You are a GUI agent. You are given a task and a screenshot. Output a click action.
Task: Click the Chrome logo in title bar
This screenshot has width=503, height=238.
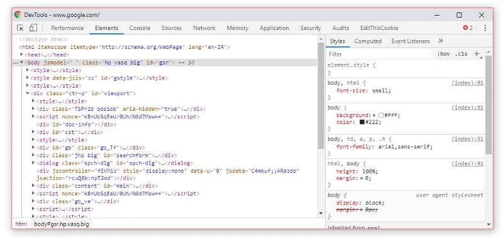click(x=18, y=14)
